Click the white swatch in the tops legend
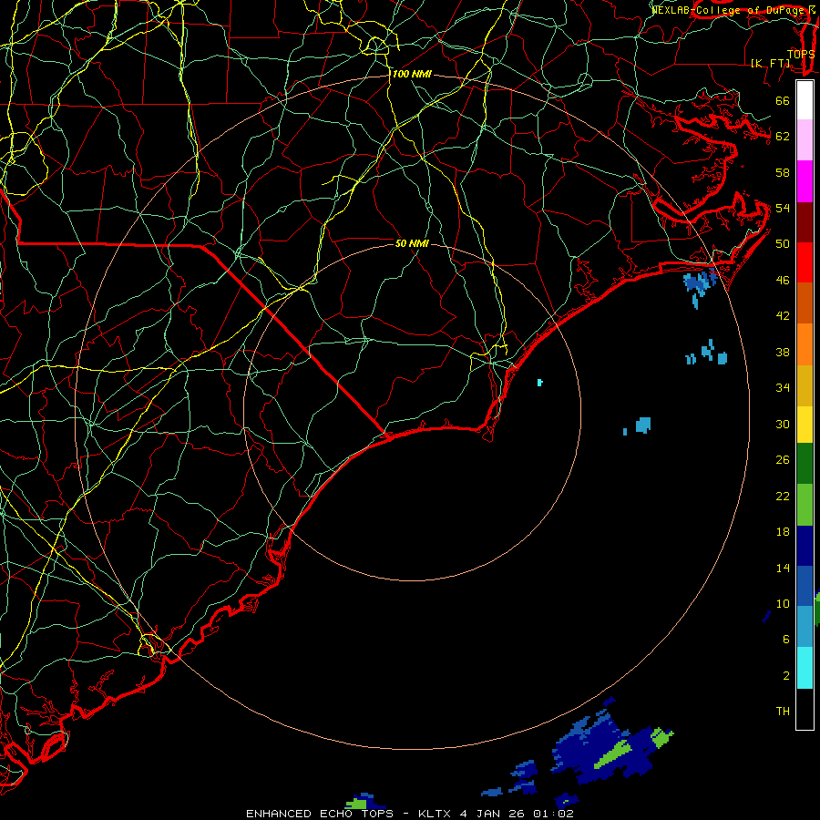Screen dimensions: 820x820 point(805,100)
